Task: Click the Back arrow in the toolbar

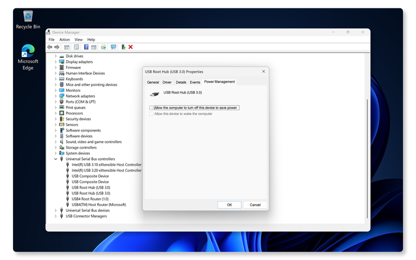Action: 50,47
